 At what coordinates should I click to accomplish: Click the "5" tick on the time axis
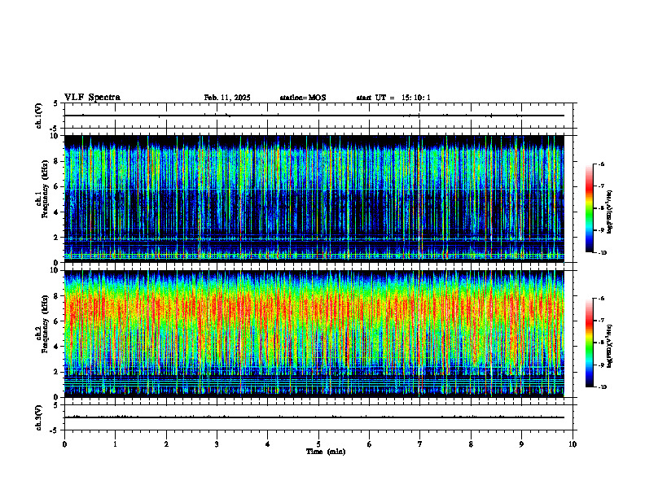pos(318,444)
